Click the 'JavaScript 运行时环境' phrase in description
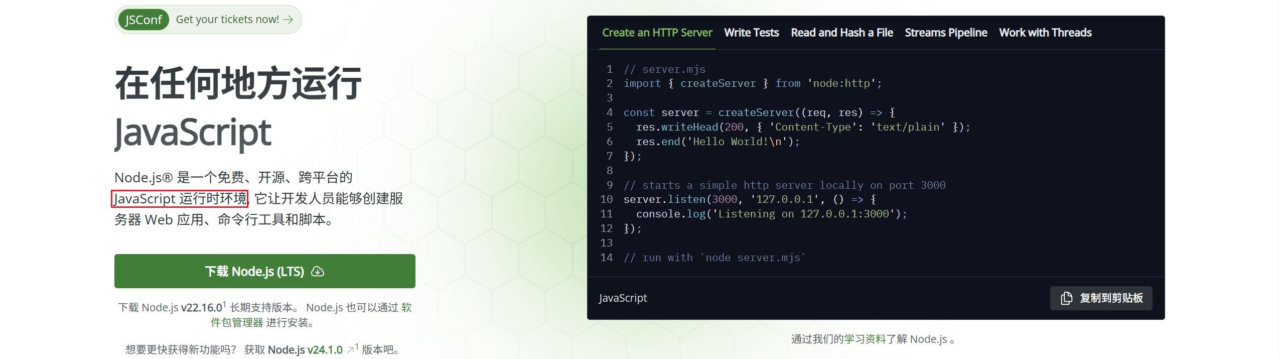 (180, 199)
